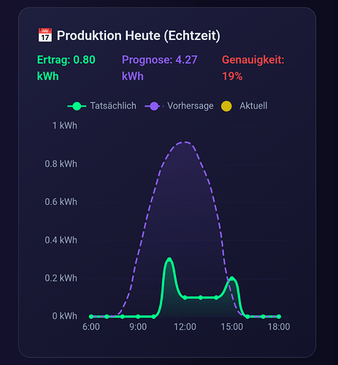Click the purple forecast curve peak
The height and width of the screenshot is (365, 338).
185,142
